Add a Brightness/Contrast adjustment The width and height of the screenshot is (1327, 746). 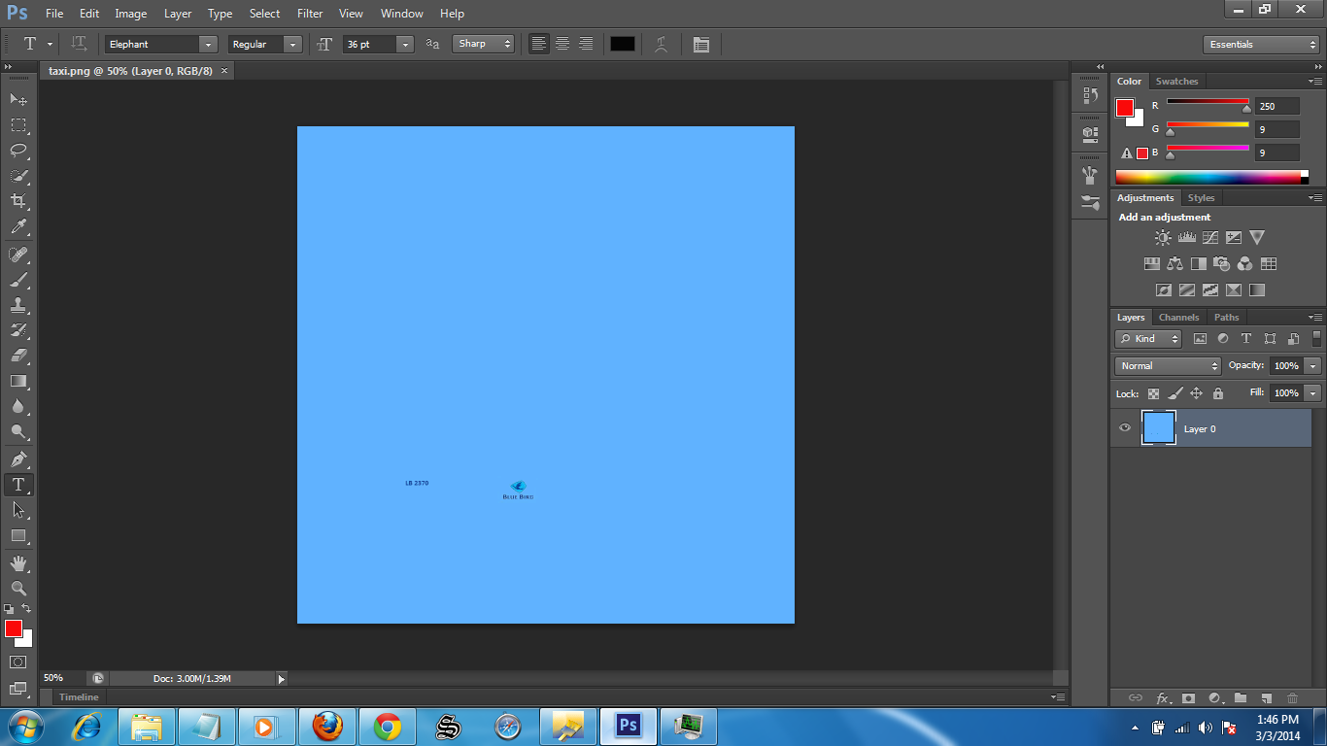1163,237
